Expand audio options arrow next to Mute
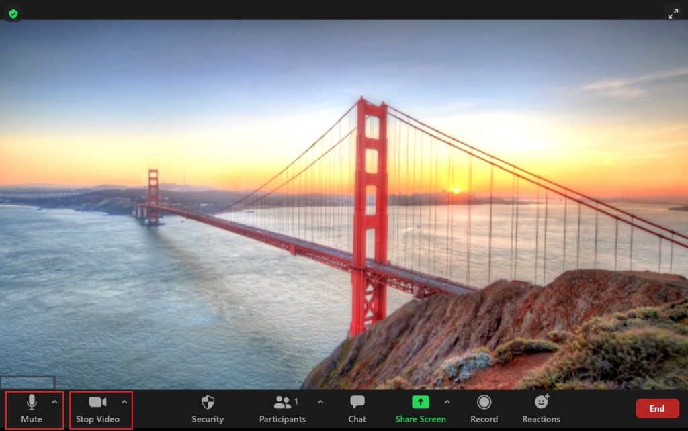The height and width of the screenshot is (431, 688). pyautogui.click(x=54, y=401)
